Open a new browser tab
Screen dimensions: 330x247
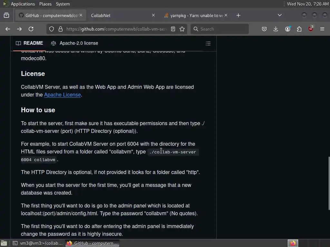pyautogui.click(x=238, y=15)
